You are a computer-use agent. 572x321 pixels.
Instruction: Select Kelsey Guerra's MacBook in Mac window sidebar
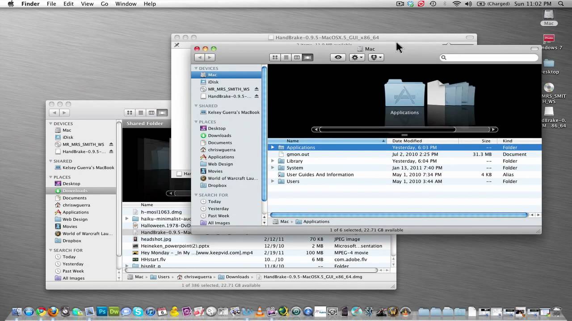click(234, 112)
